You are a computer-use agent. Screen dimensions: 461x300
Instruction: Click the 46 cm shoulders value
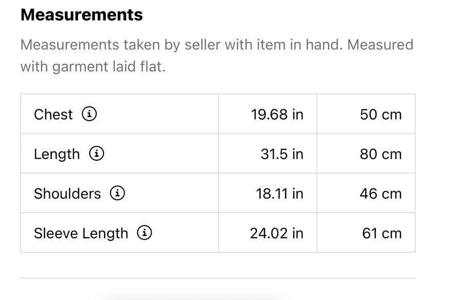tap(381, 194)
